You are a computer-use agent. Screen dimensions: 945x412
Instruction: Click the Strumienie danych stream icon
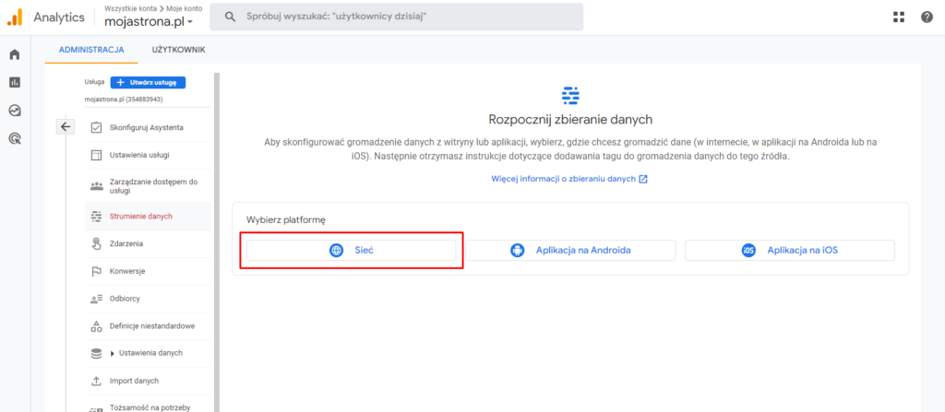[96, 217]
